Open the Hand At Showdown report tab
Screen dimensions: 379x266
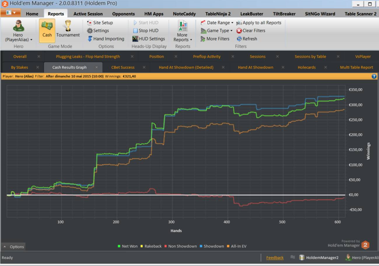pos(256,67)
